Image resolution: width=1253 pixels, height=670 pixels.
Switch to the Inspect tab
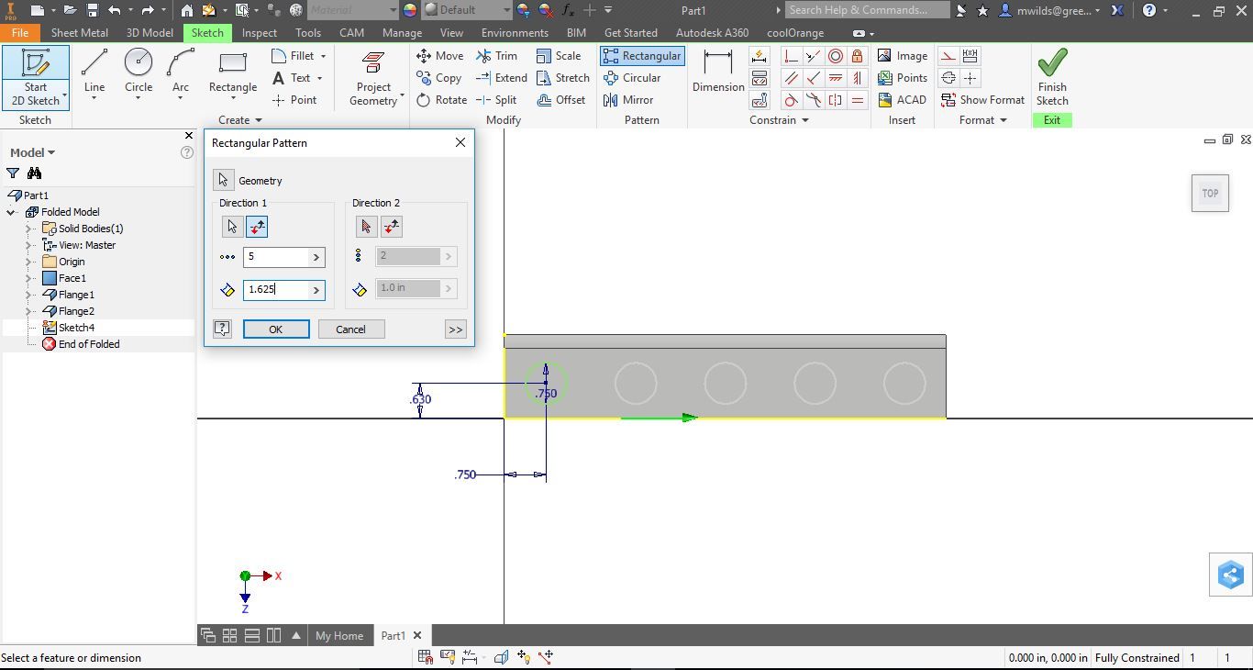tap(260, 33)
